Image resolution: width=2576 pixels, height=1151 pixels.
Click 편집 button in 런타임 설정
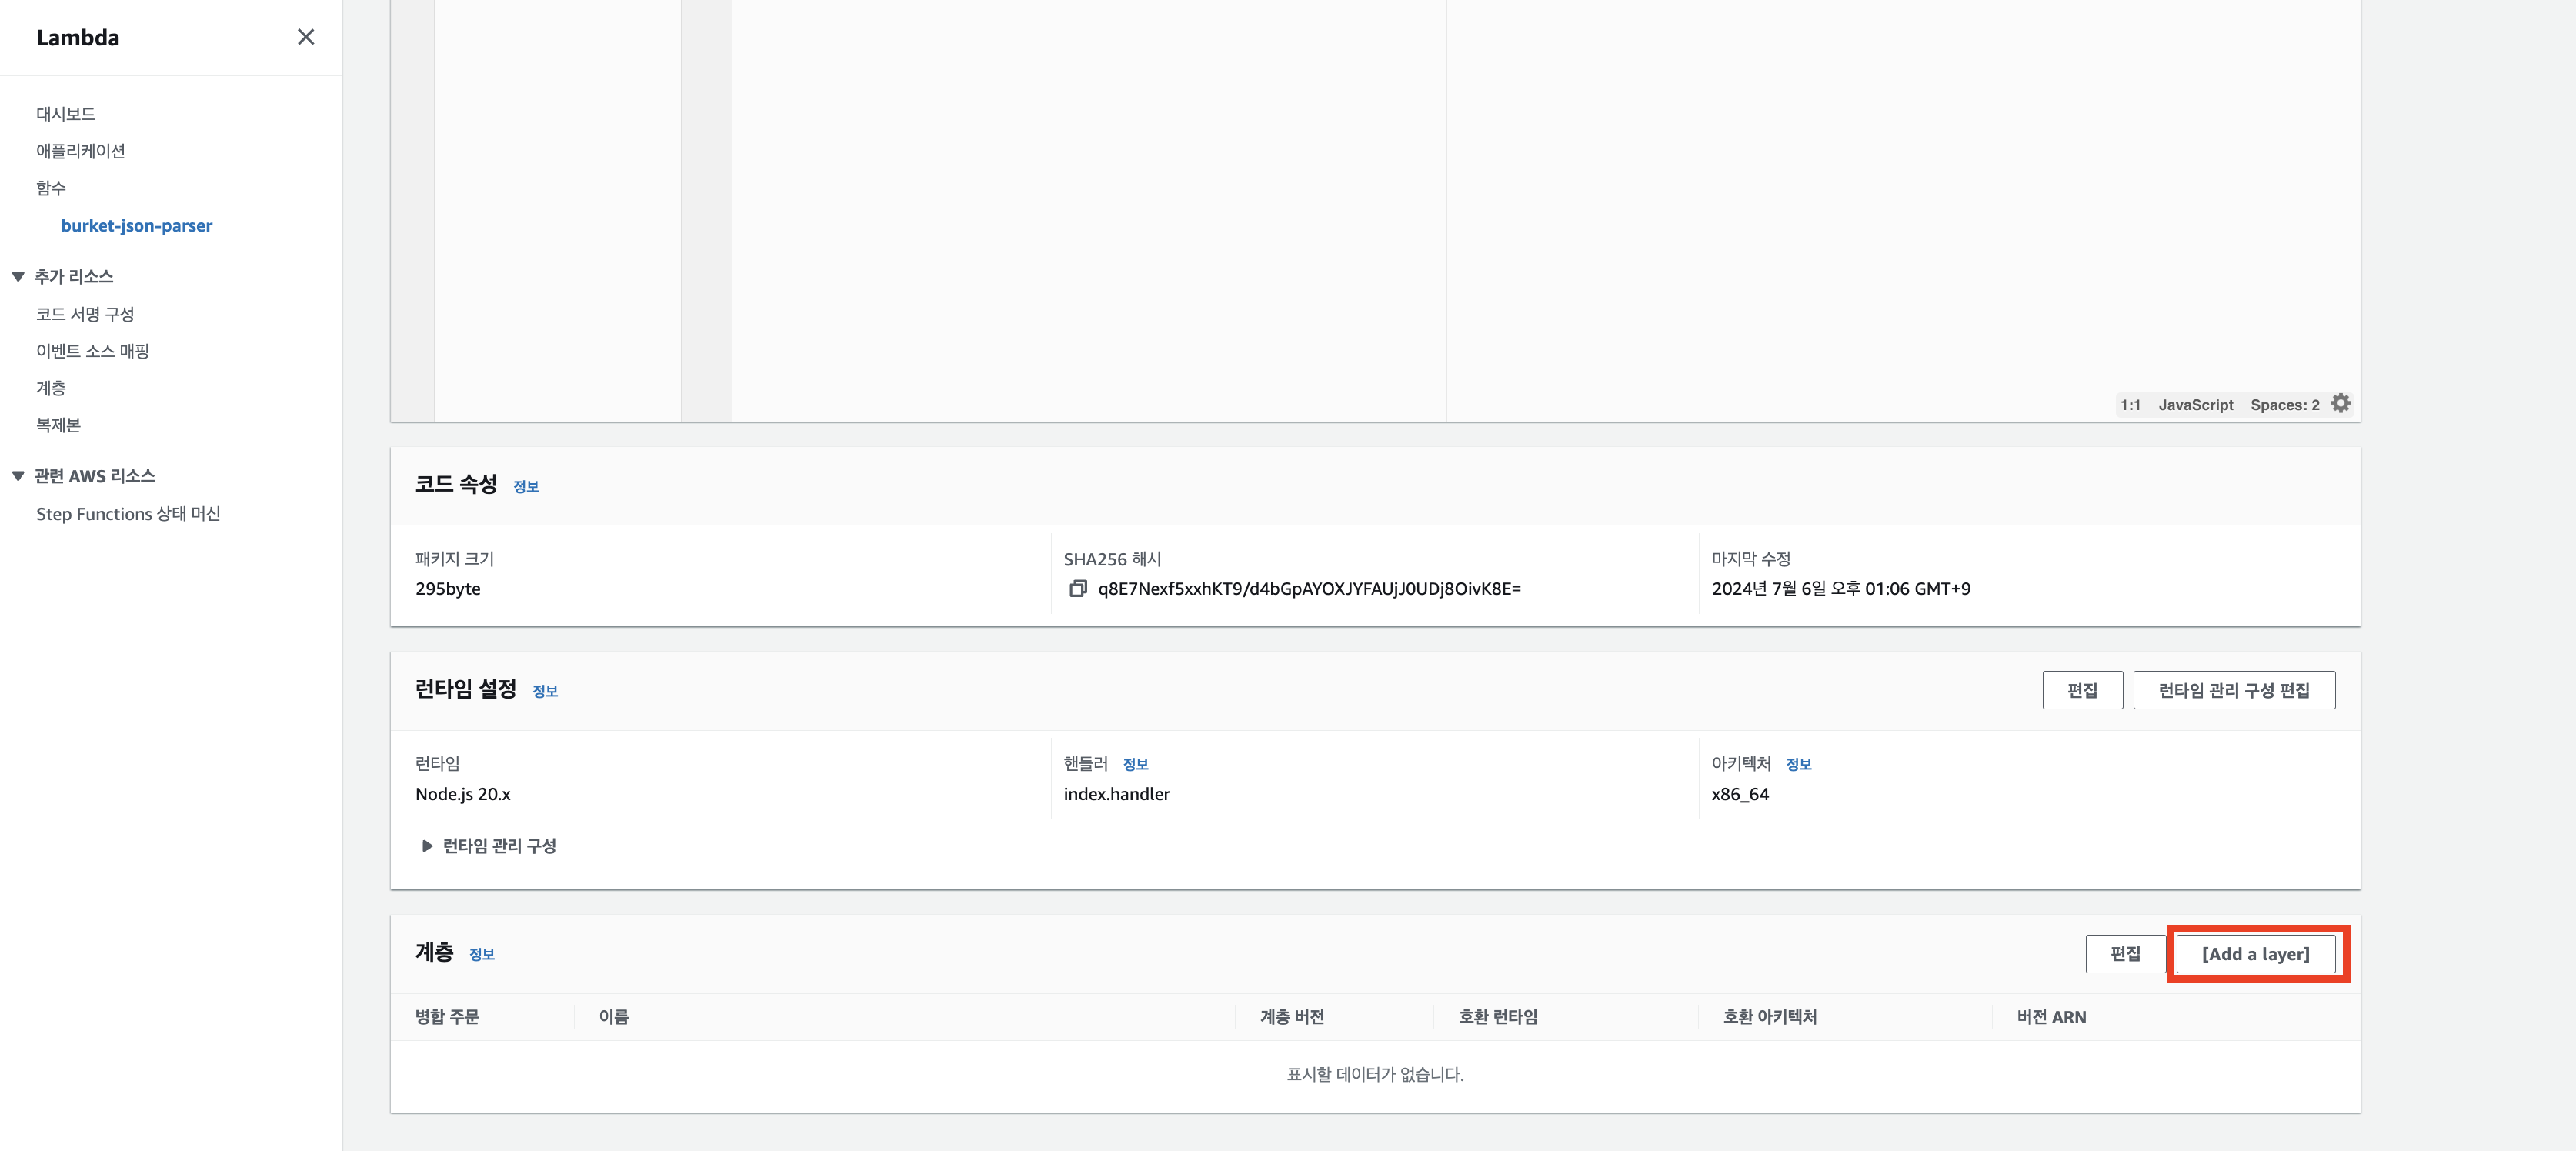2081,690
